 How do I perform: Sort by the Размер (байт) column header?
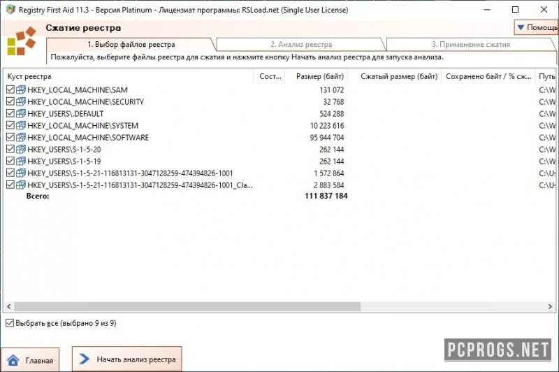(317, 76)
